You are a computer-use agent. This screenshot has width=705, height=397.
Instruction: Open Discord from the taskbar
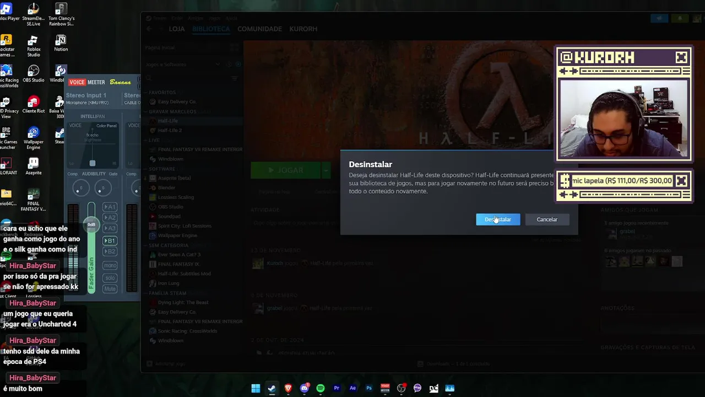coord(304,388)
